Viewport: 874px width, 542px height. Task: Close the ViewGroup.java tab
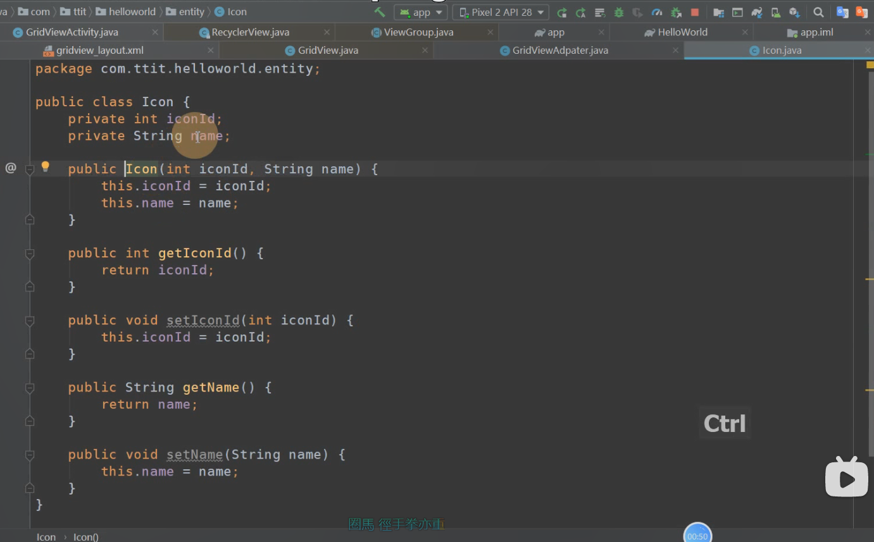(490, 32)
